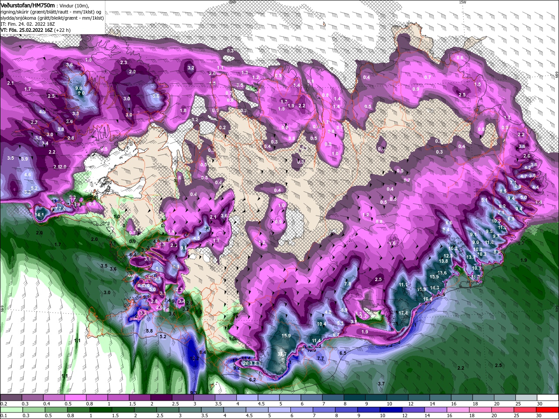Click the 4.6 snow value on the west
The height and width of the screenshot is (419, 559).
point(28,175)
